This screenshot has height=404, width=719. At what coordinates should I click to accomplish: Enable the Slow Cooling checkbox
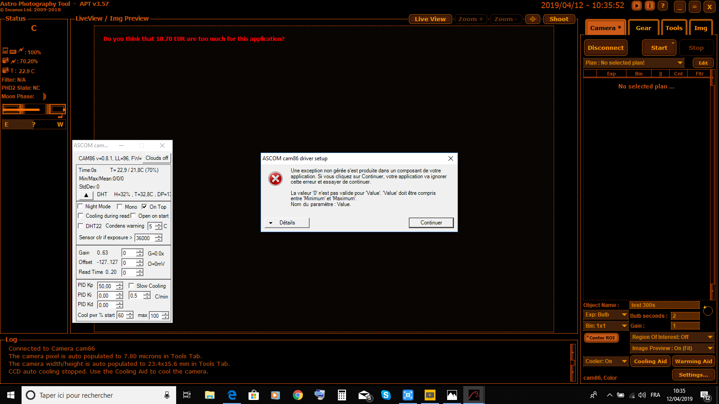[131, 285]
